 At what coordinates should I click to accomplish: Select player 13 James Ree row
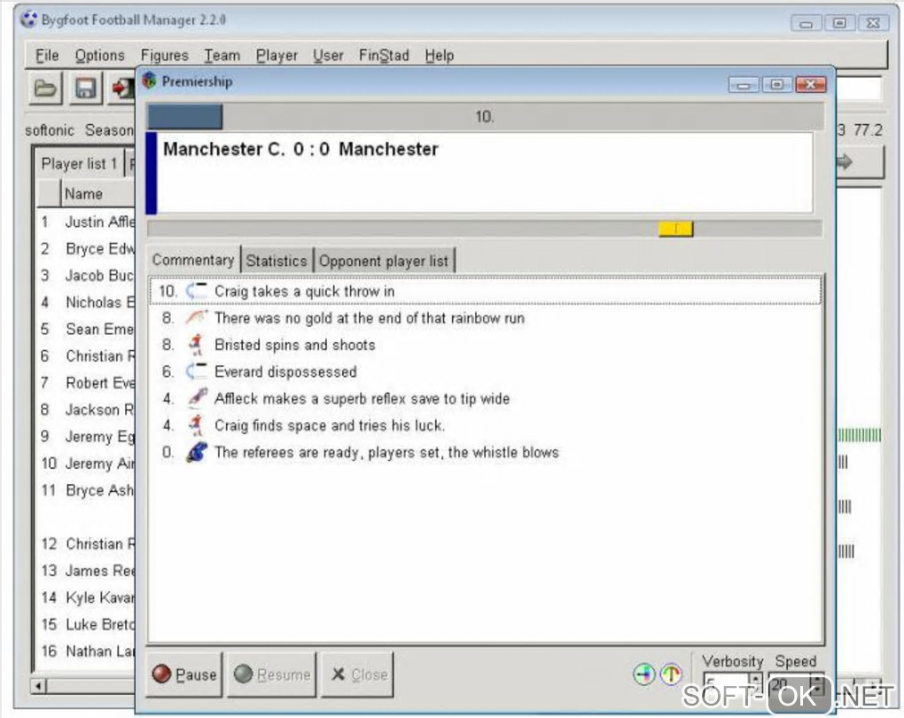pyautogui.click(x=87, y=570)
